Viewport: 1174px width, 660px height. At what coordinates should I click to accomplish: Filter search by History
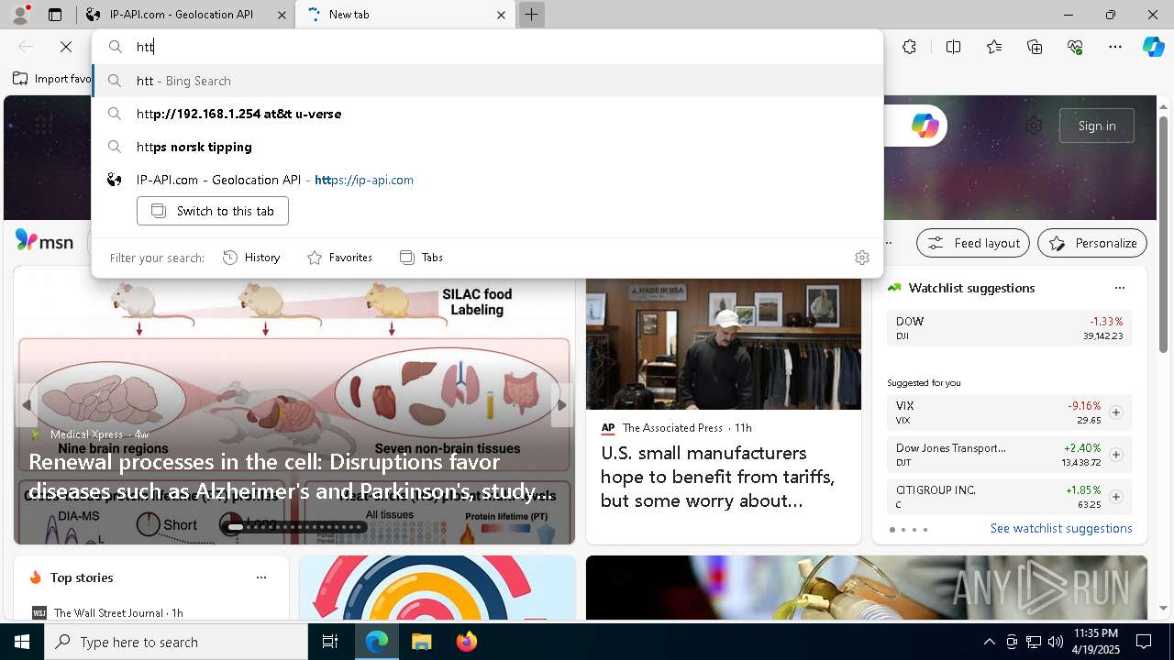(x=251, y=258)
